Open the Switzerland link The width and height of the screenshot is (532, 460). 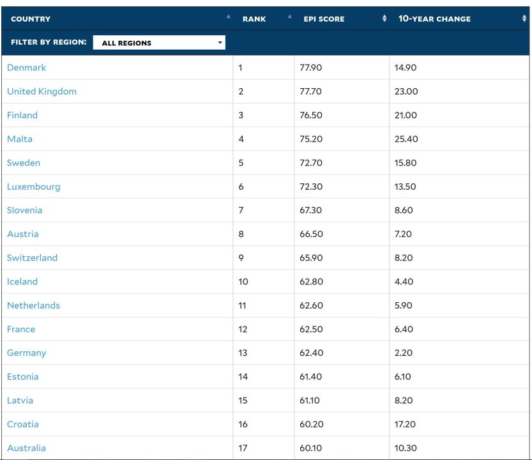[32, 257]
